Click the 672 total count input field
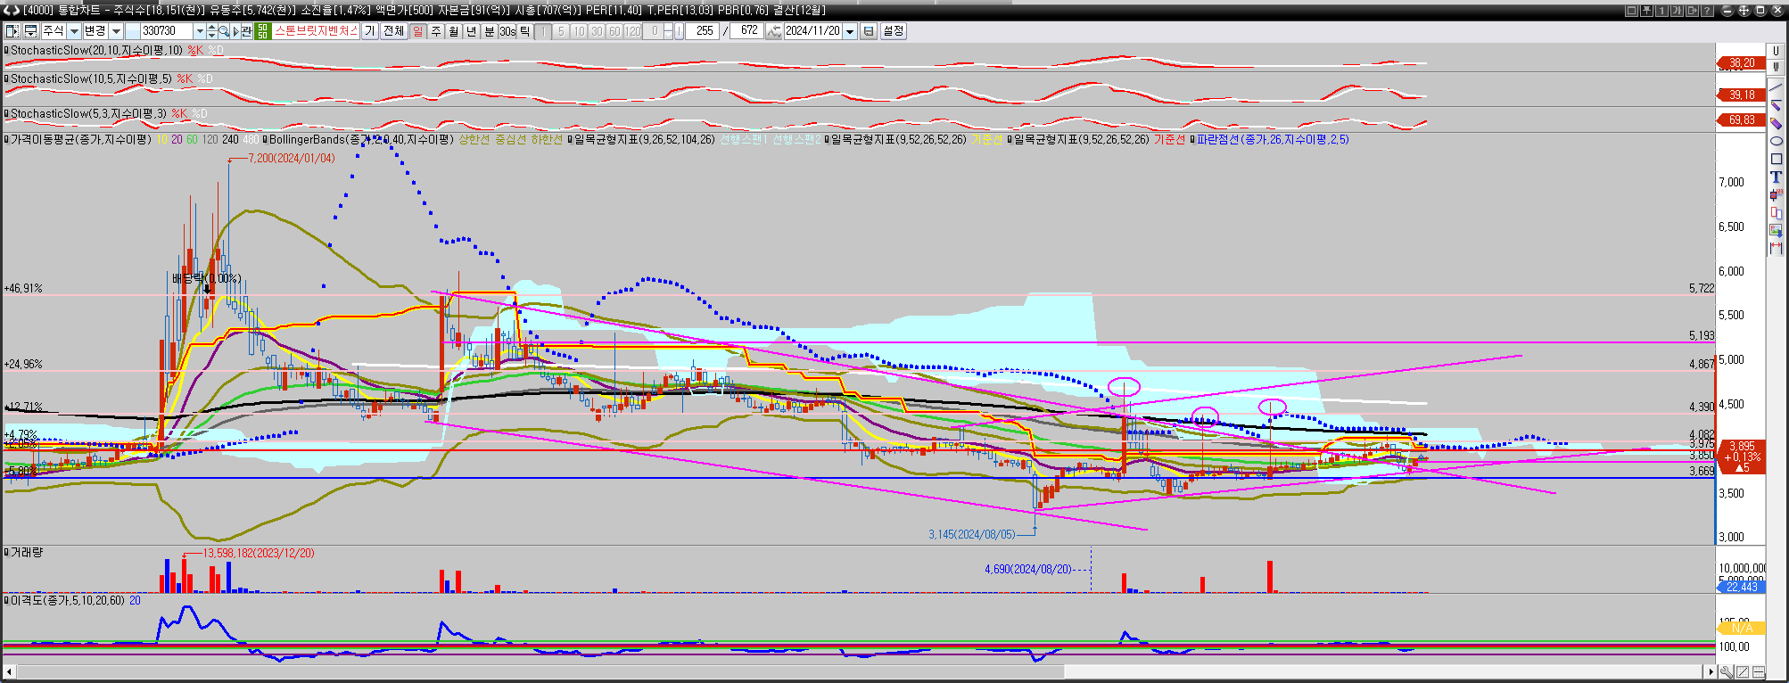This screenshot has width=1789, height=683. 747,31
